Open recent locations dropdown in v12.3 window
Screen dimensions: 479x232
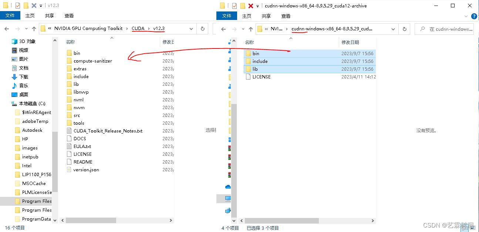(26, 29)
